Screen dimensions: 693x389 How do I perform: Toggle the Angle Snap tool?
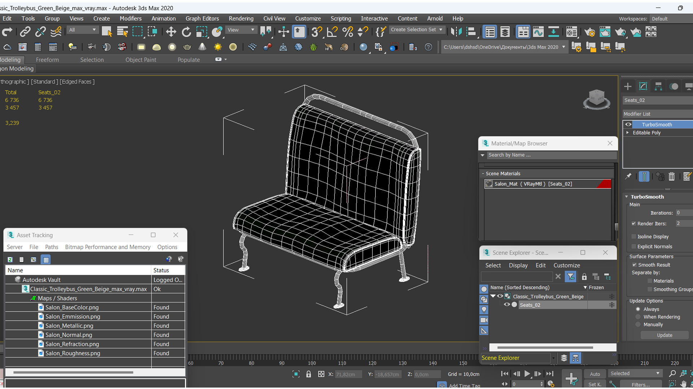pos(332,32)
